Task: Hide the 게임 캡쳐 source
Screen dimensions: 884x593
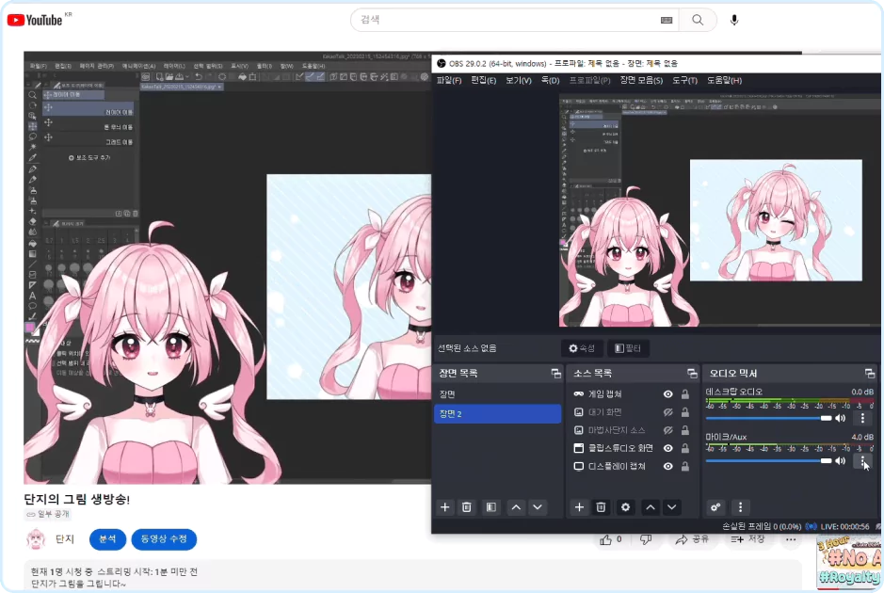Action: pyautogui.click(x=668, y=394)
